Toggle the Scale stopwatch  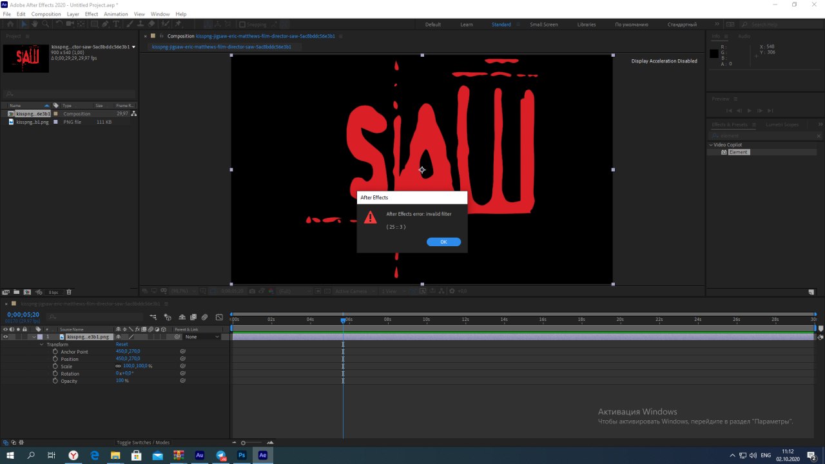[x=55, y=366]
